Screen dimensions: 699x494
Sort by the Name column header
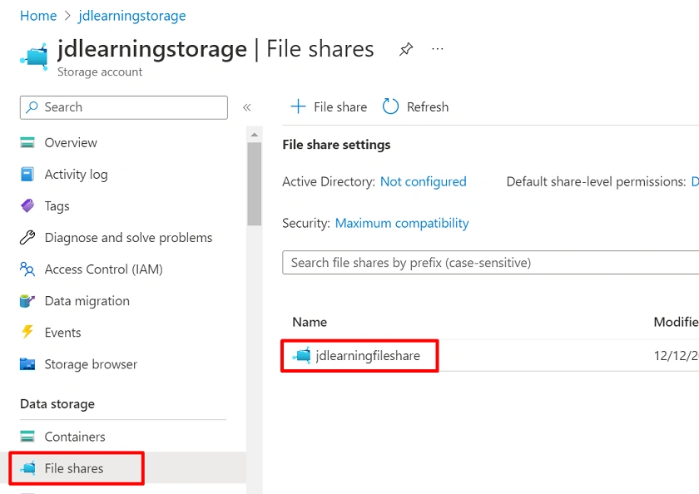310,322
